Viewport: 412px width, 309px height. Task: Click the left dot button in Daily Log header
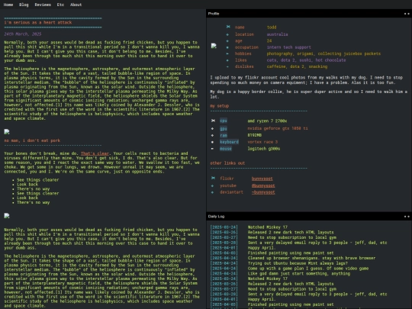click(x=405, y=217)
